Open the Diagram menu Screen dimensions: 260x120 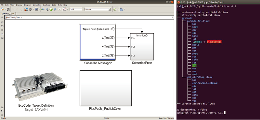(27, 5)
